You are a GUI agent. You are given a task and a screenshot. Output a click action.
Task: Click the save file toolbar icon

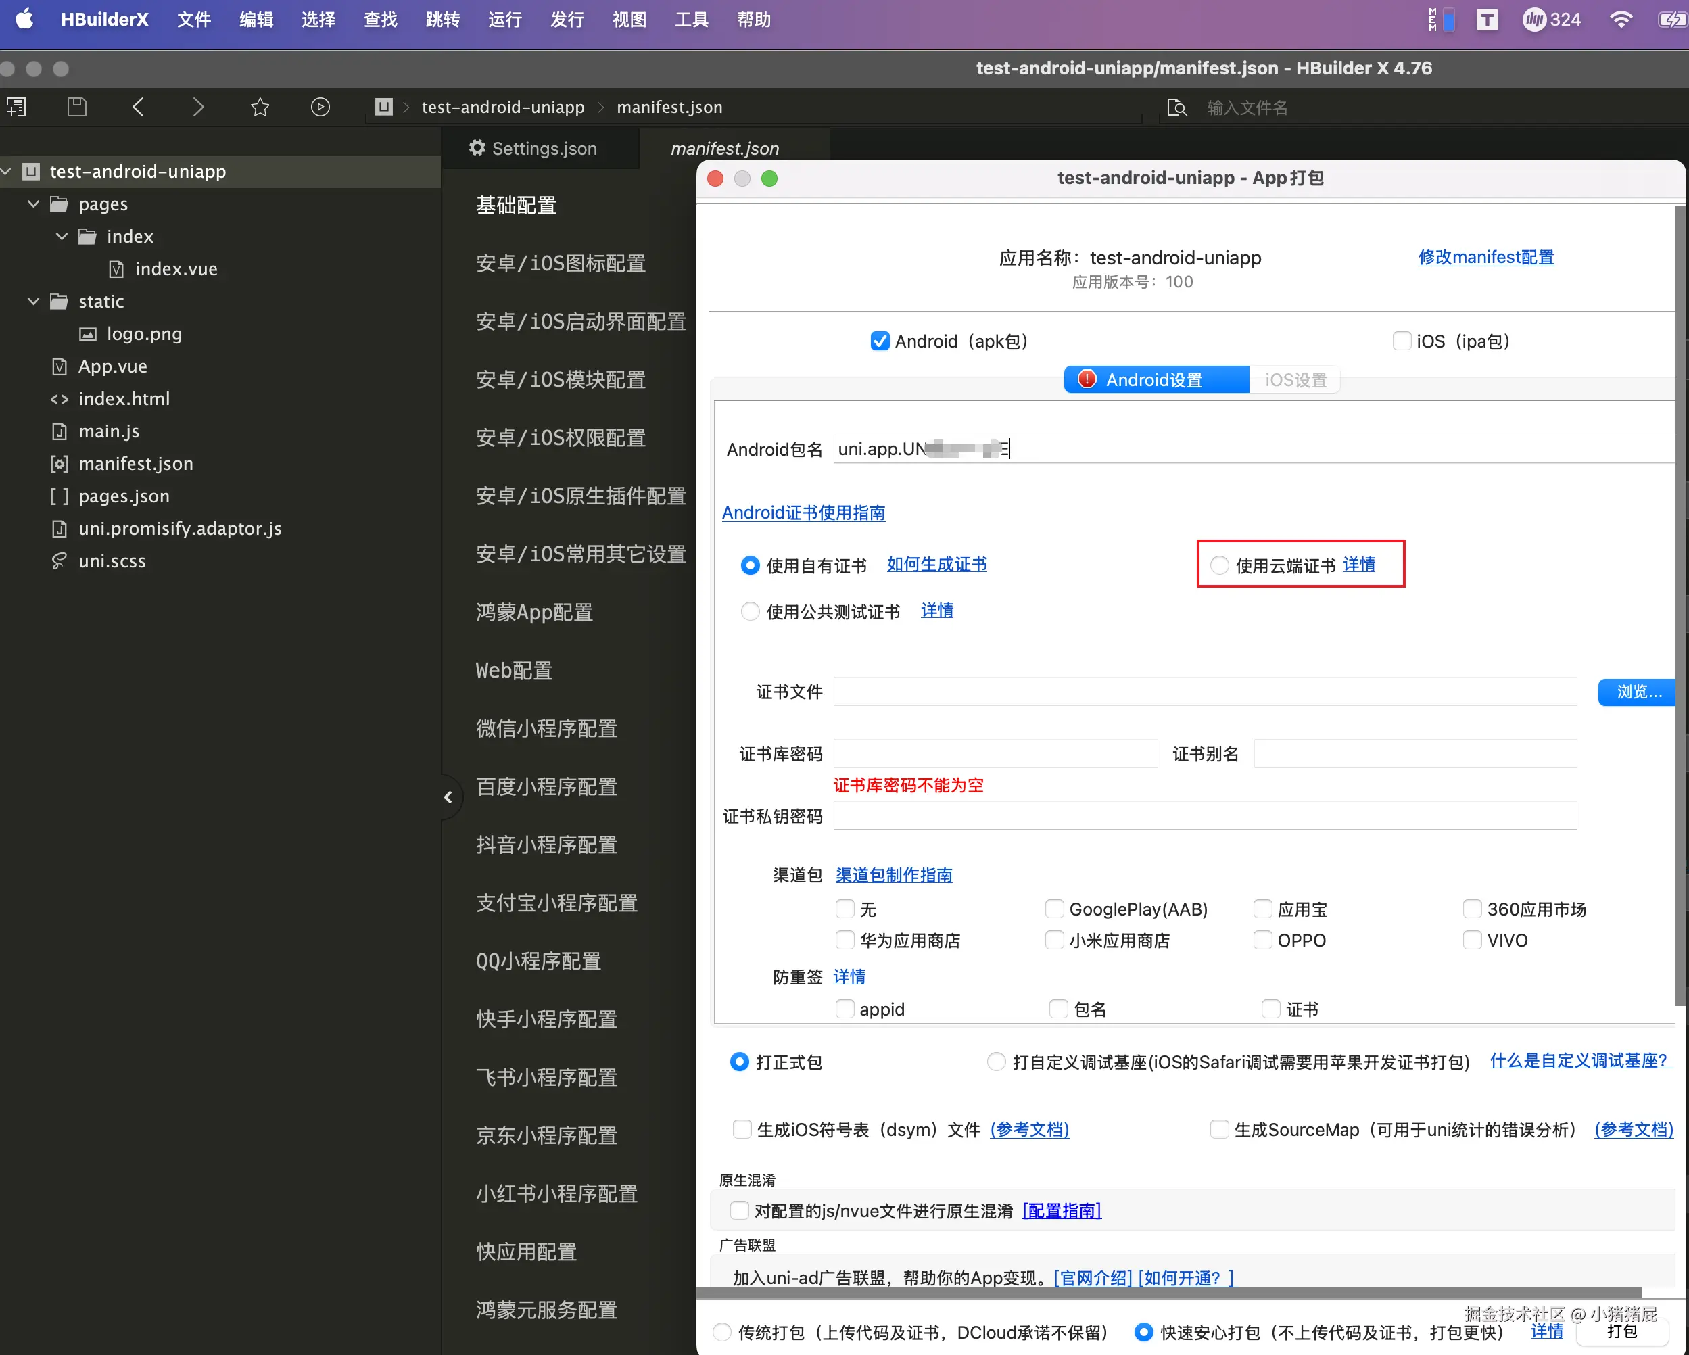point(77,107)
